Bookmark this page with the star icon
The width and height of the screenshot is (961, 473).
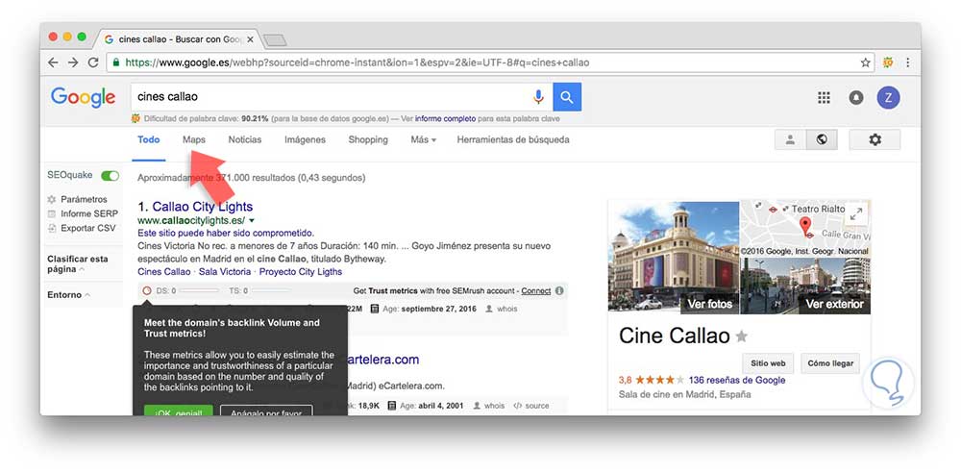866,62
